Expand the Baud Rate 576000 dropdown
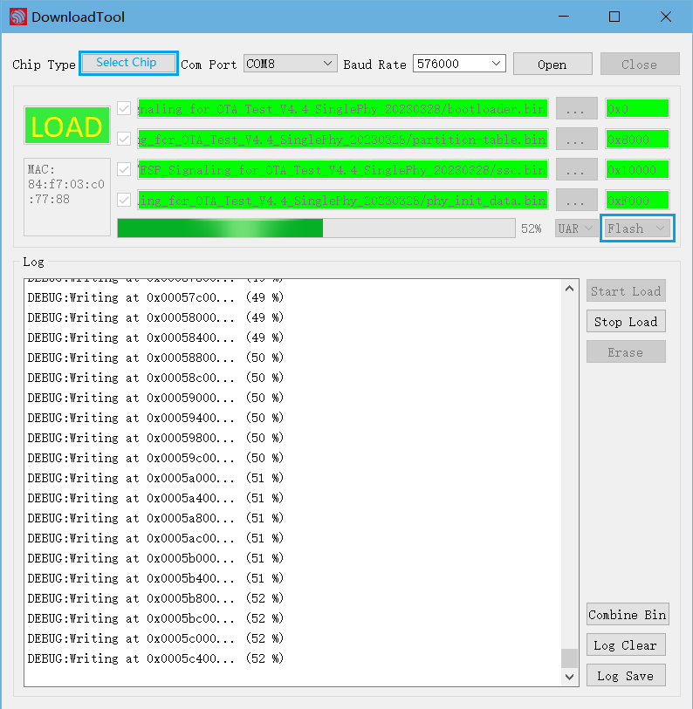This screenshot has height=709, width=693. [459, 64]
